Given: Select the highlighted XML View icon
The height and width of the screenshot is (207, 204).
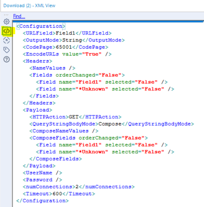Looking at the screenshot, I should [x=7, y=31].
